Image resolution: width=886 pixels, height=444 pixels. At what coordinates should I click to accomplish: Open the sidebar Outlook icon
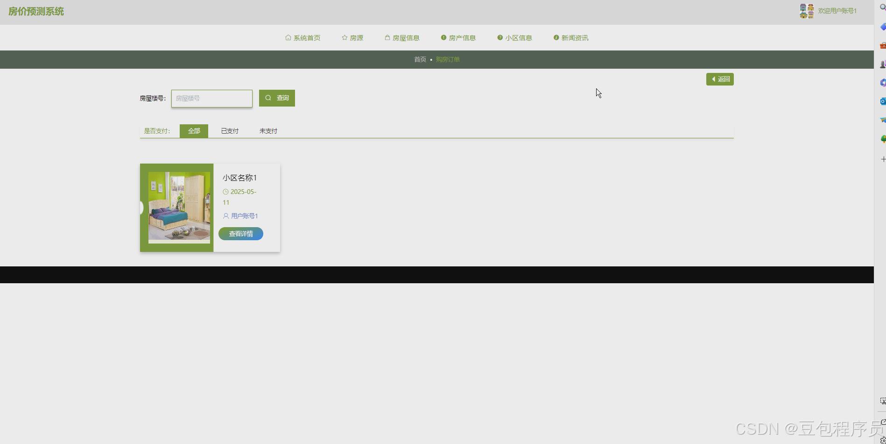point(883,101)
